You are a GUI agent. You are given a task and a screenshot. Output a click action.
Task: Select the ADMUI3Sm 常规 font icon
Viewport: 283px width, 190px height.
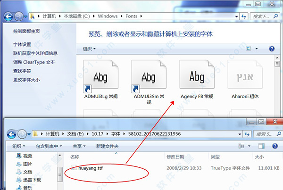click(x=149, y=76)
